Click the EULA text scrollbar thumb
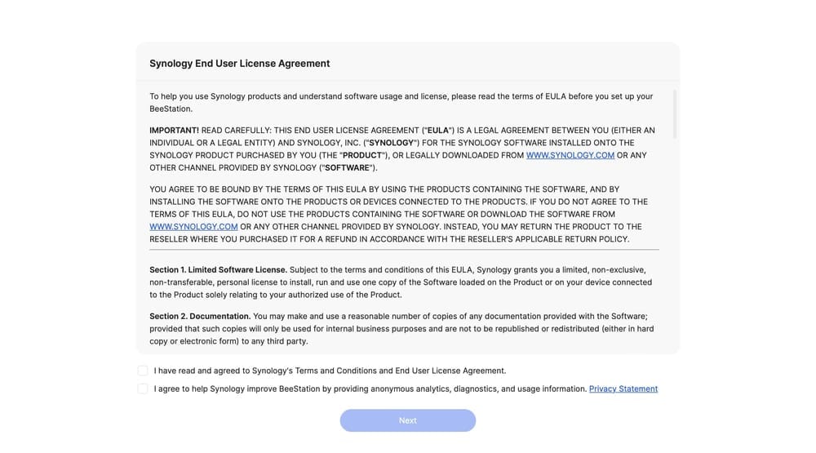This screenshot has width=816, height=453. (x=675, y=114)
